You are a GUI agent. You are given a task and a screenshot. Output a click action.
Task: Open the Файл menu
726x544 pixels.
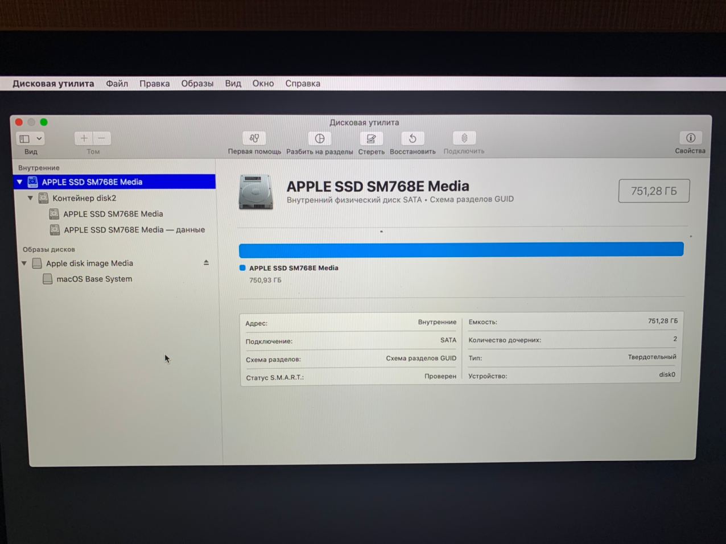(117, 84)
